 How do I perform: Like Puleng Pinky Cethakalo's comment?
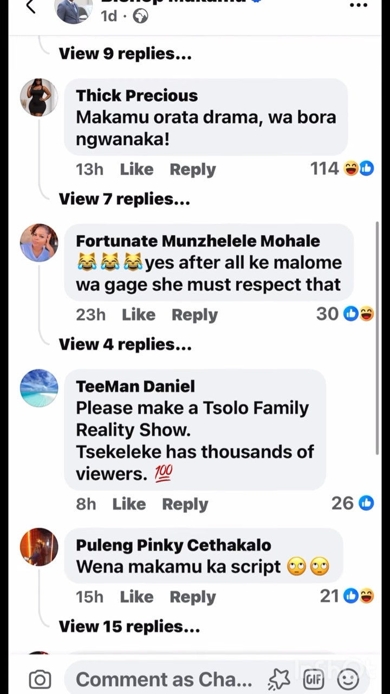(x=136, y=597)
